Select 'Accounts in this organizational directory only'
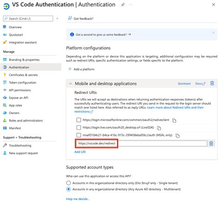220x205 pixels. pos(68,183)
